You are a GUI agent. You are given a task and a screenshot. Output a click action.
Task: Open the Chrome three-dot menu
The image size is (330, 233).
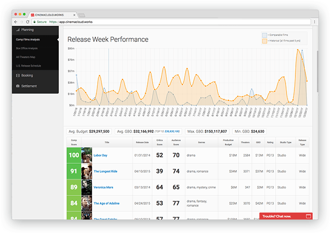[314, 22]
